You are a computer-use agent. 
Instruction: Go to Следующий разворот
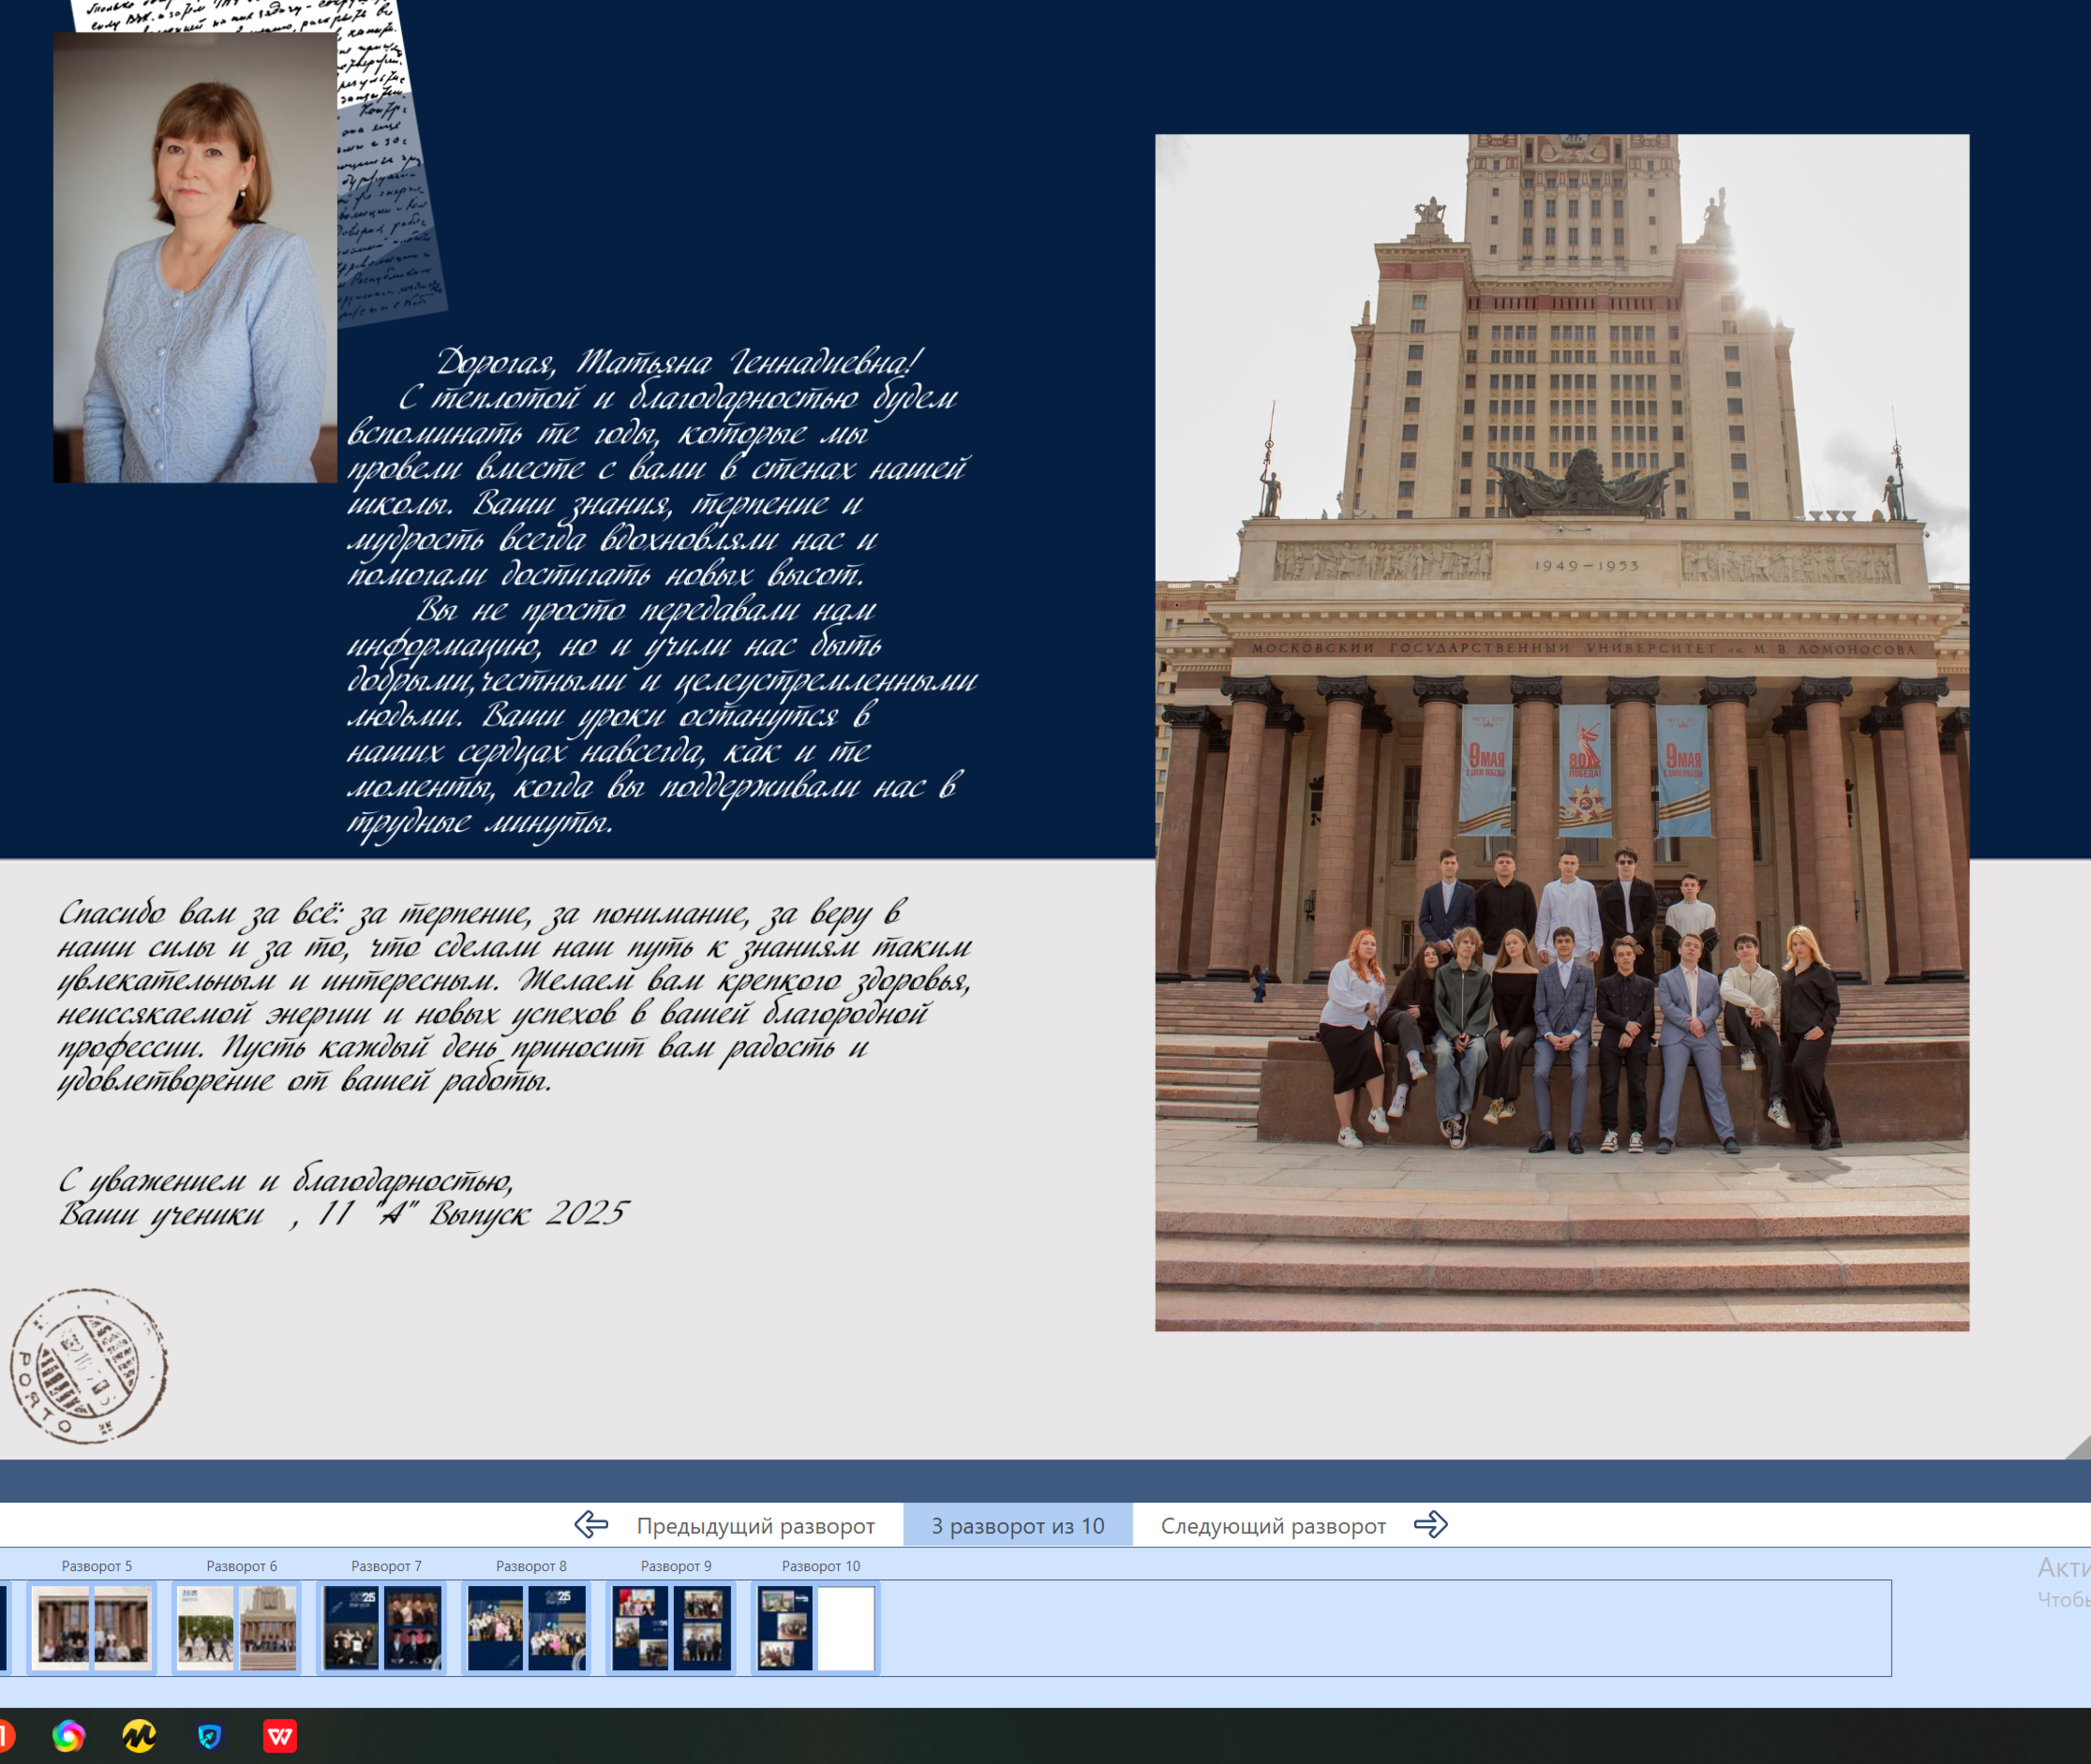coord(1273,1526)
